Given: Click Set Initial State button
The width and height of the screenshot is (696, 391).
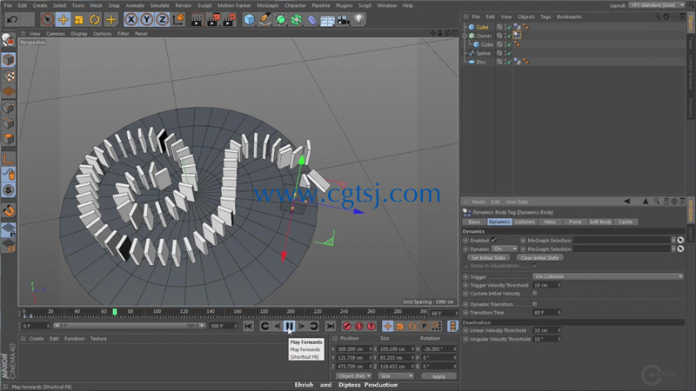Looking at the screenshot, I should 488,257.
